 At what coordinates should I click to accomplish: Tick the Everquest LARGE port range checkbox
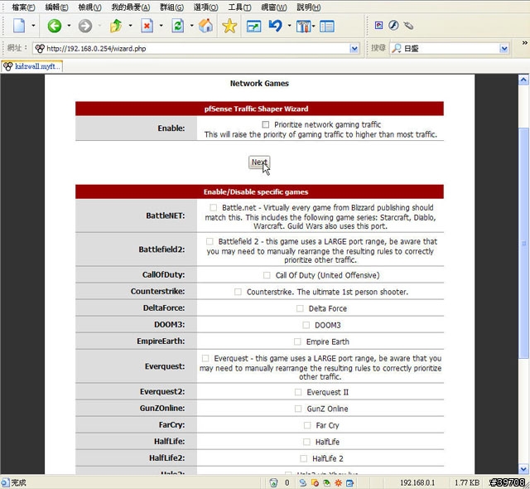click(205, 358)
